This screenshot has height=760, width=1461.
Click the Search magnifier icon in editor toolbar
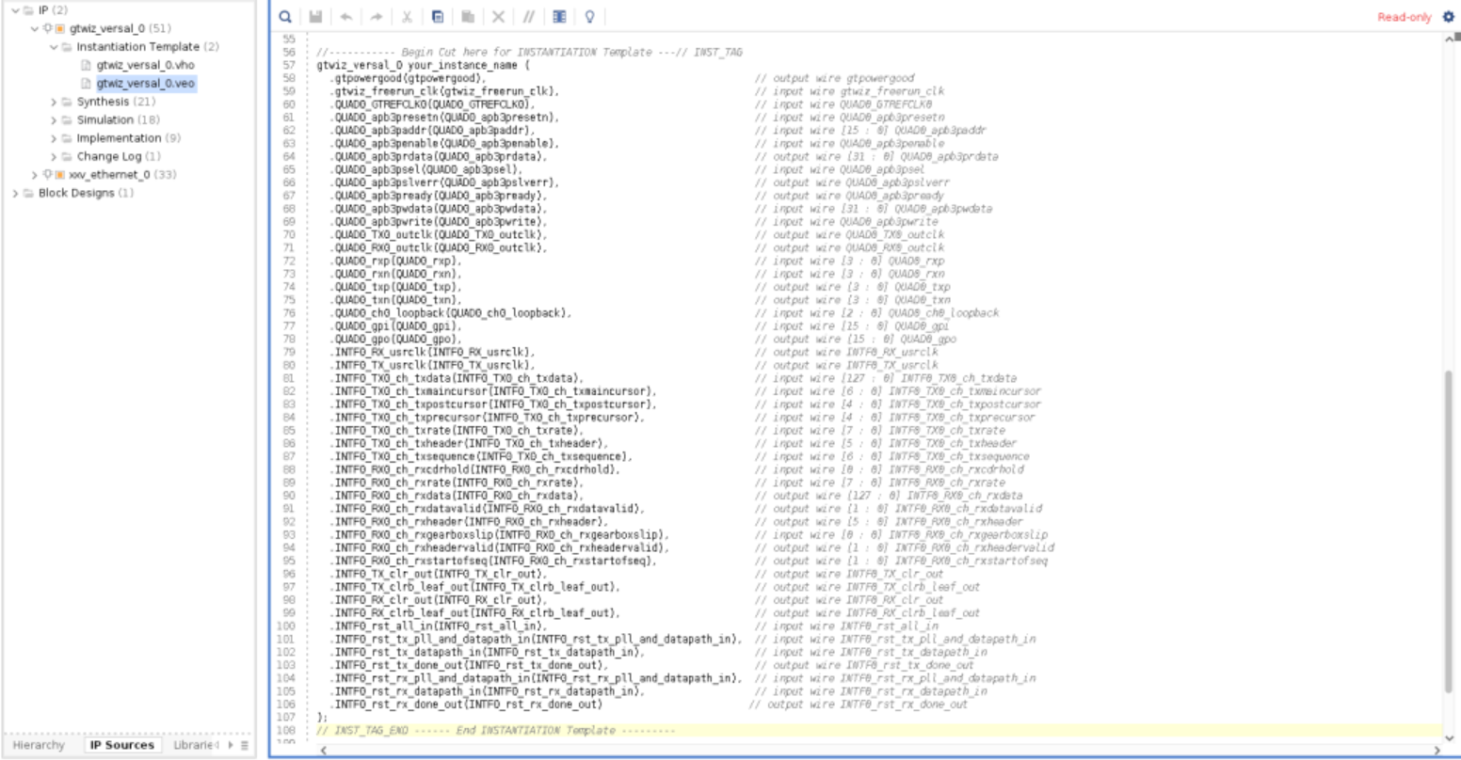[x=285, y=17]
